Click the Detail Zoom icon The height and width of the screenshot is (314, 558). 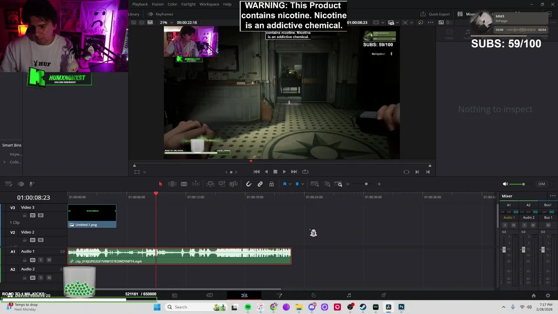(x=327, y=184)
